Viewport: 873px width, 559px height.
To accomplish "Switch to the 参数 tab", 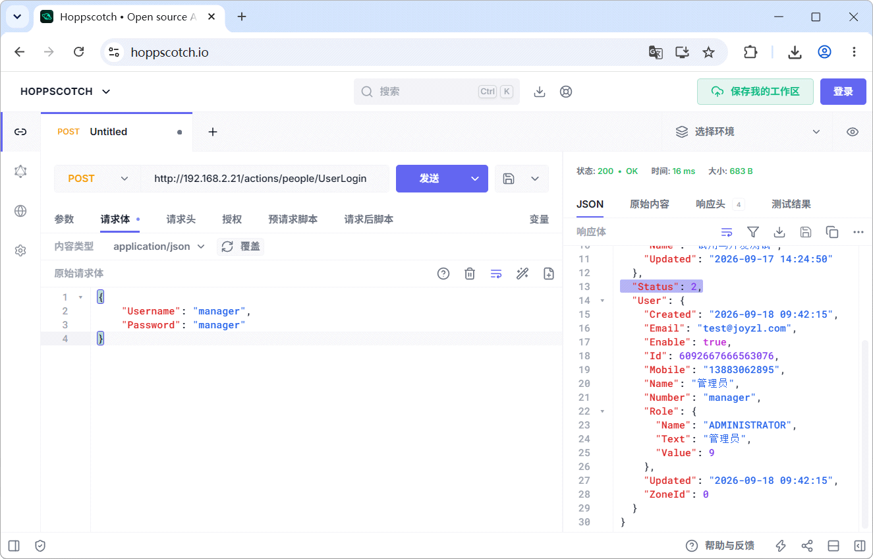I will pos(64,220).
